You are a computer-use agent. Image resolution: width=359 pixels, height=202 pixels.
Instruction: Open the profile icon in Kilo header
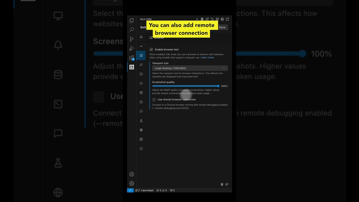[217, 19]
